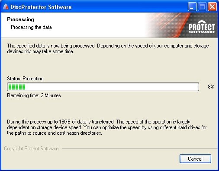Click the 'source and destination directories' line
The height and width of the screenshot is (171, 219).
click(55, 133)
